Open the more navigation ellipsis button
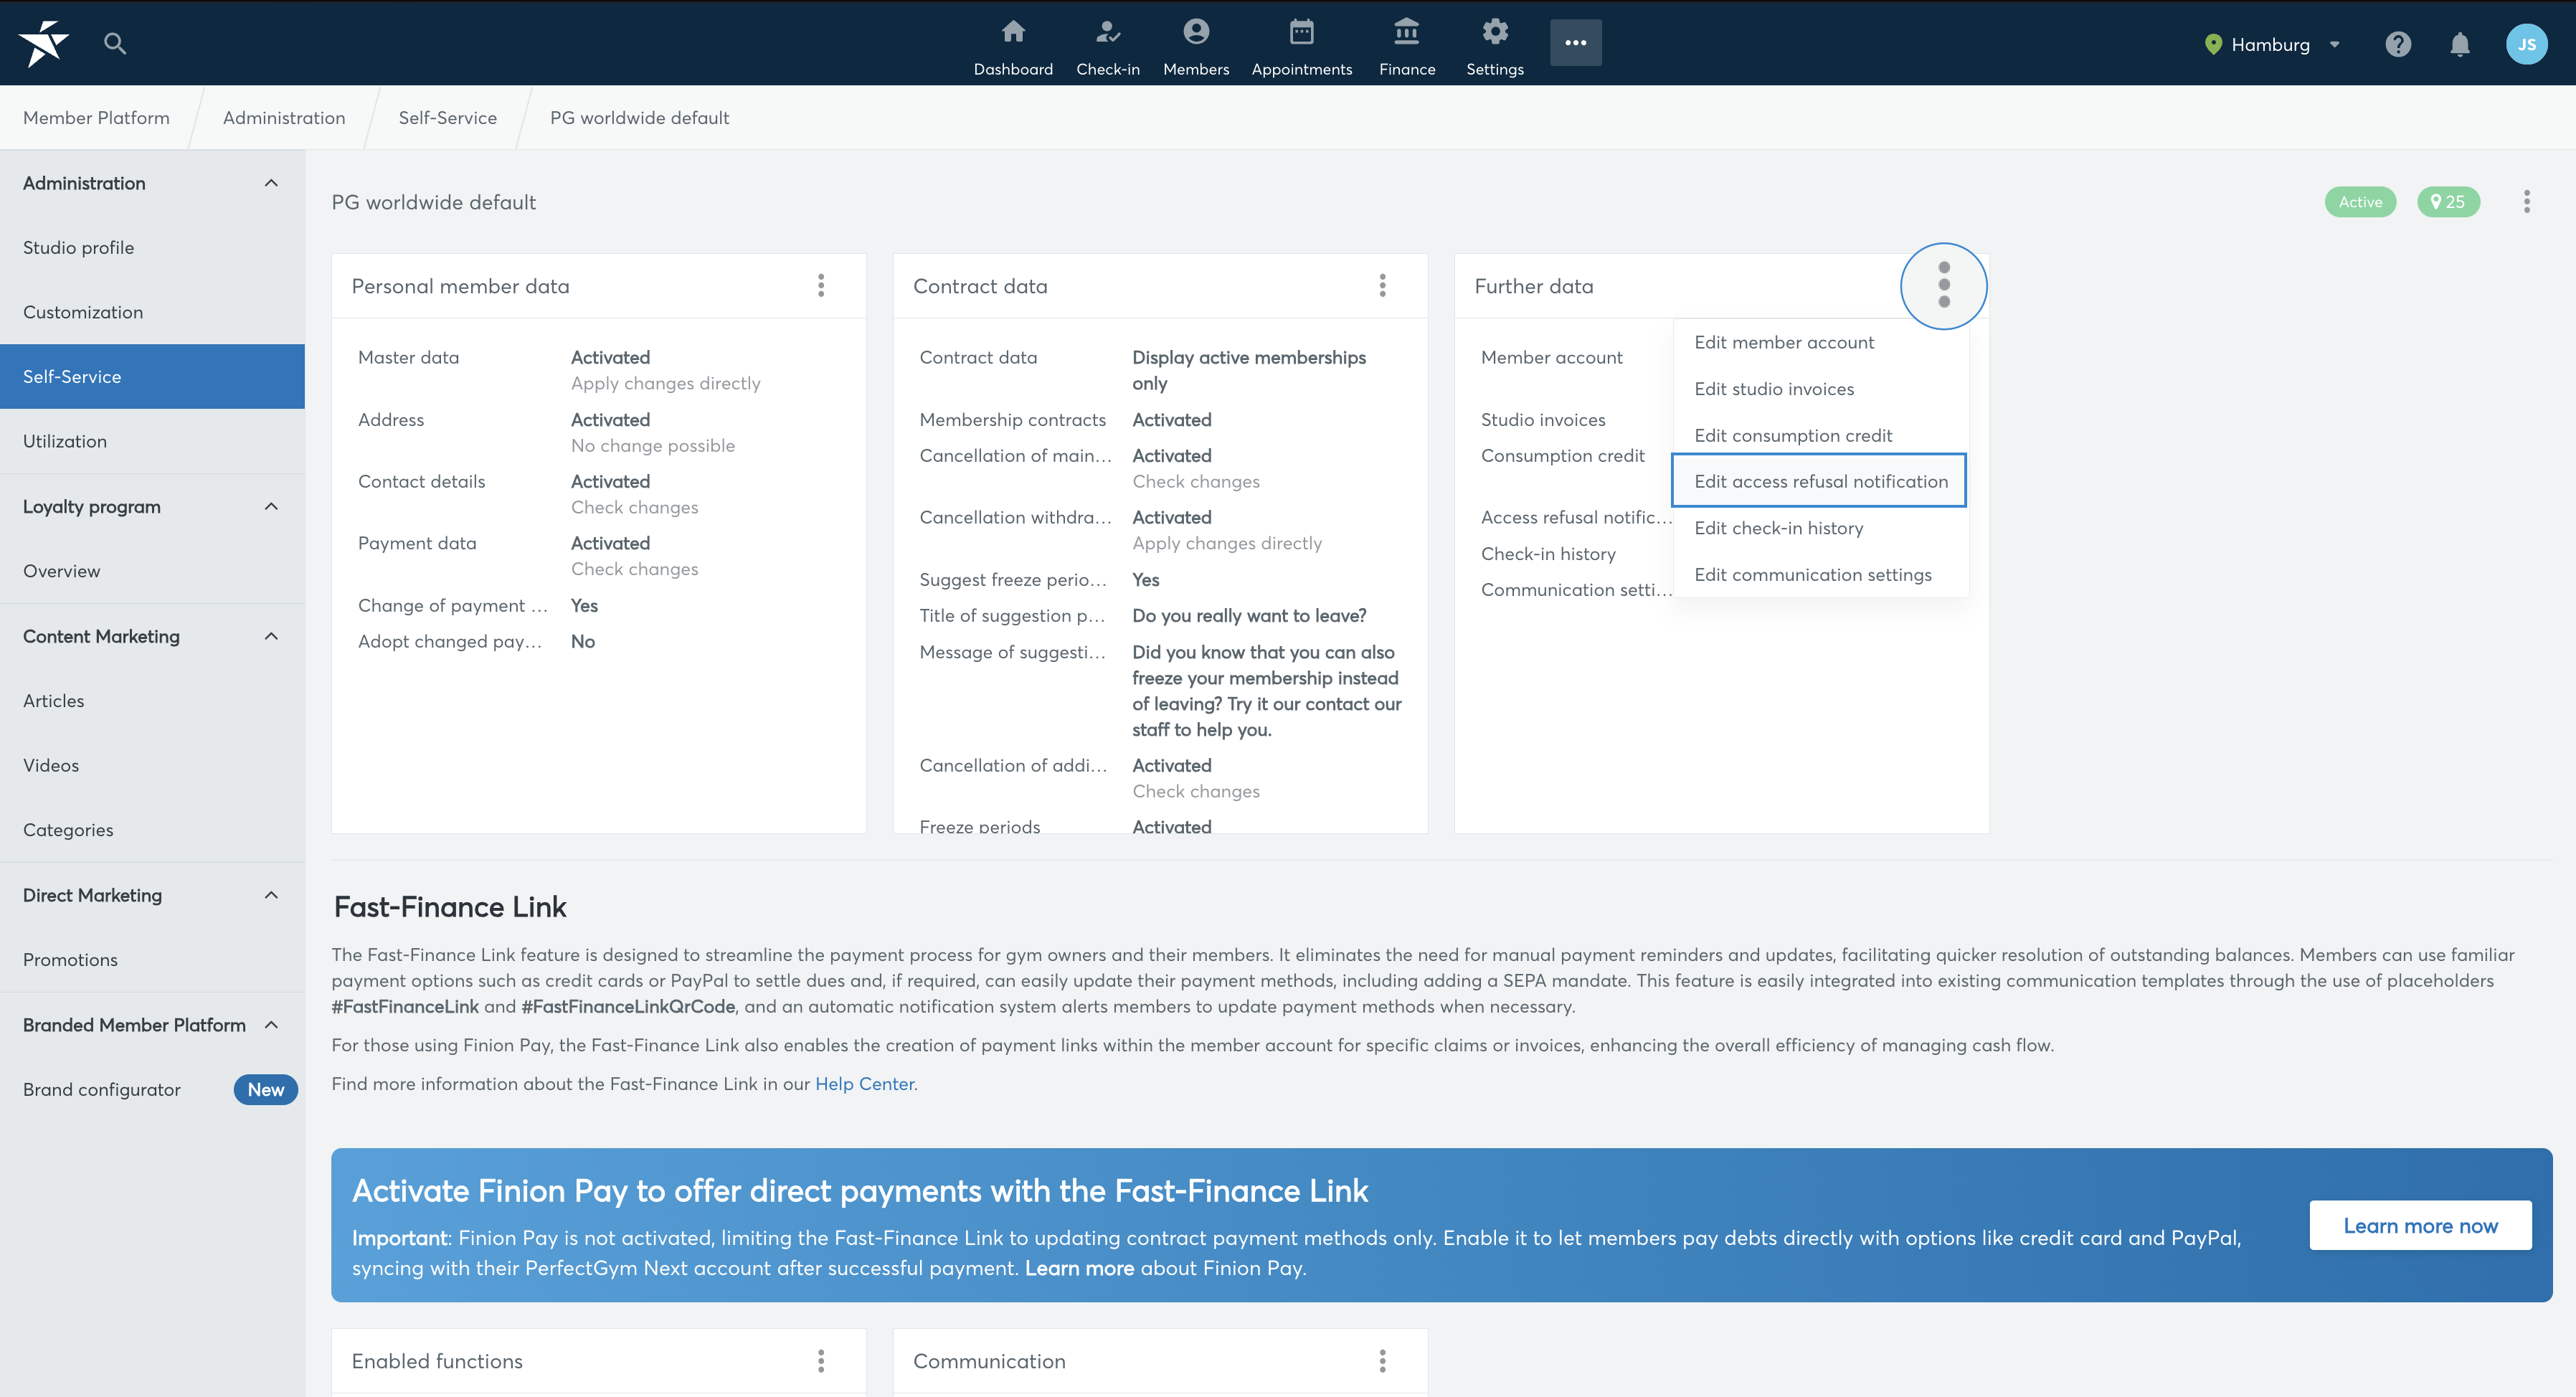2576x1397 pixels. [1575, 43]
